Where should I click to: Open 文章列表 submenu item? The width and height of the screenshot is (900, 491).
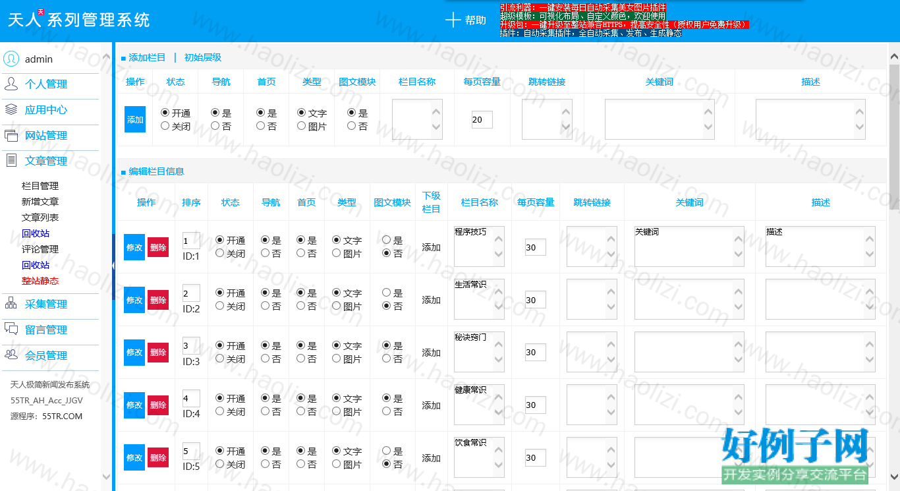(40, 217)
